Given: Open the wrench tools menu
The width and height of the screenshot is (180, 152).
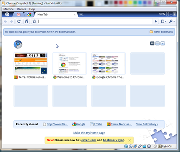Looking at the screenshot, I should pyautogui.click(x=172, y=21).
